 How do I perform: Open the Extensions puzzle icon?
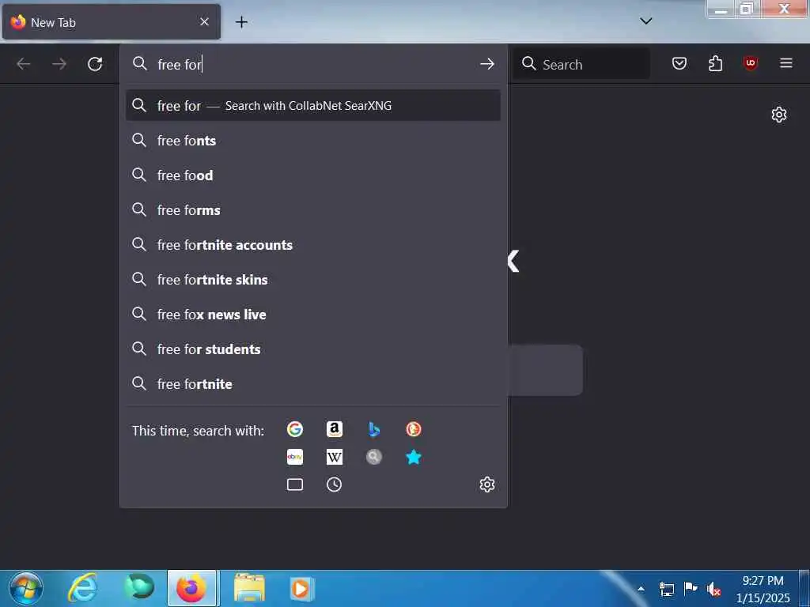pos(715,63)
